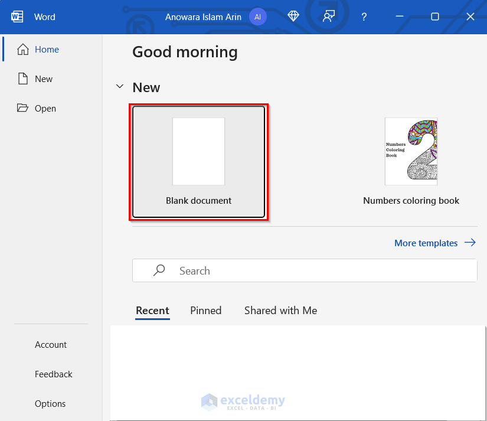The width and height of the screenshot is (487, 421).
Task: Switch to the Pinned tab
Action: coord(205,311)
